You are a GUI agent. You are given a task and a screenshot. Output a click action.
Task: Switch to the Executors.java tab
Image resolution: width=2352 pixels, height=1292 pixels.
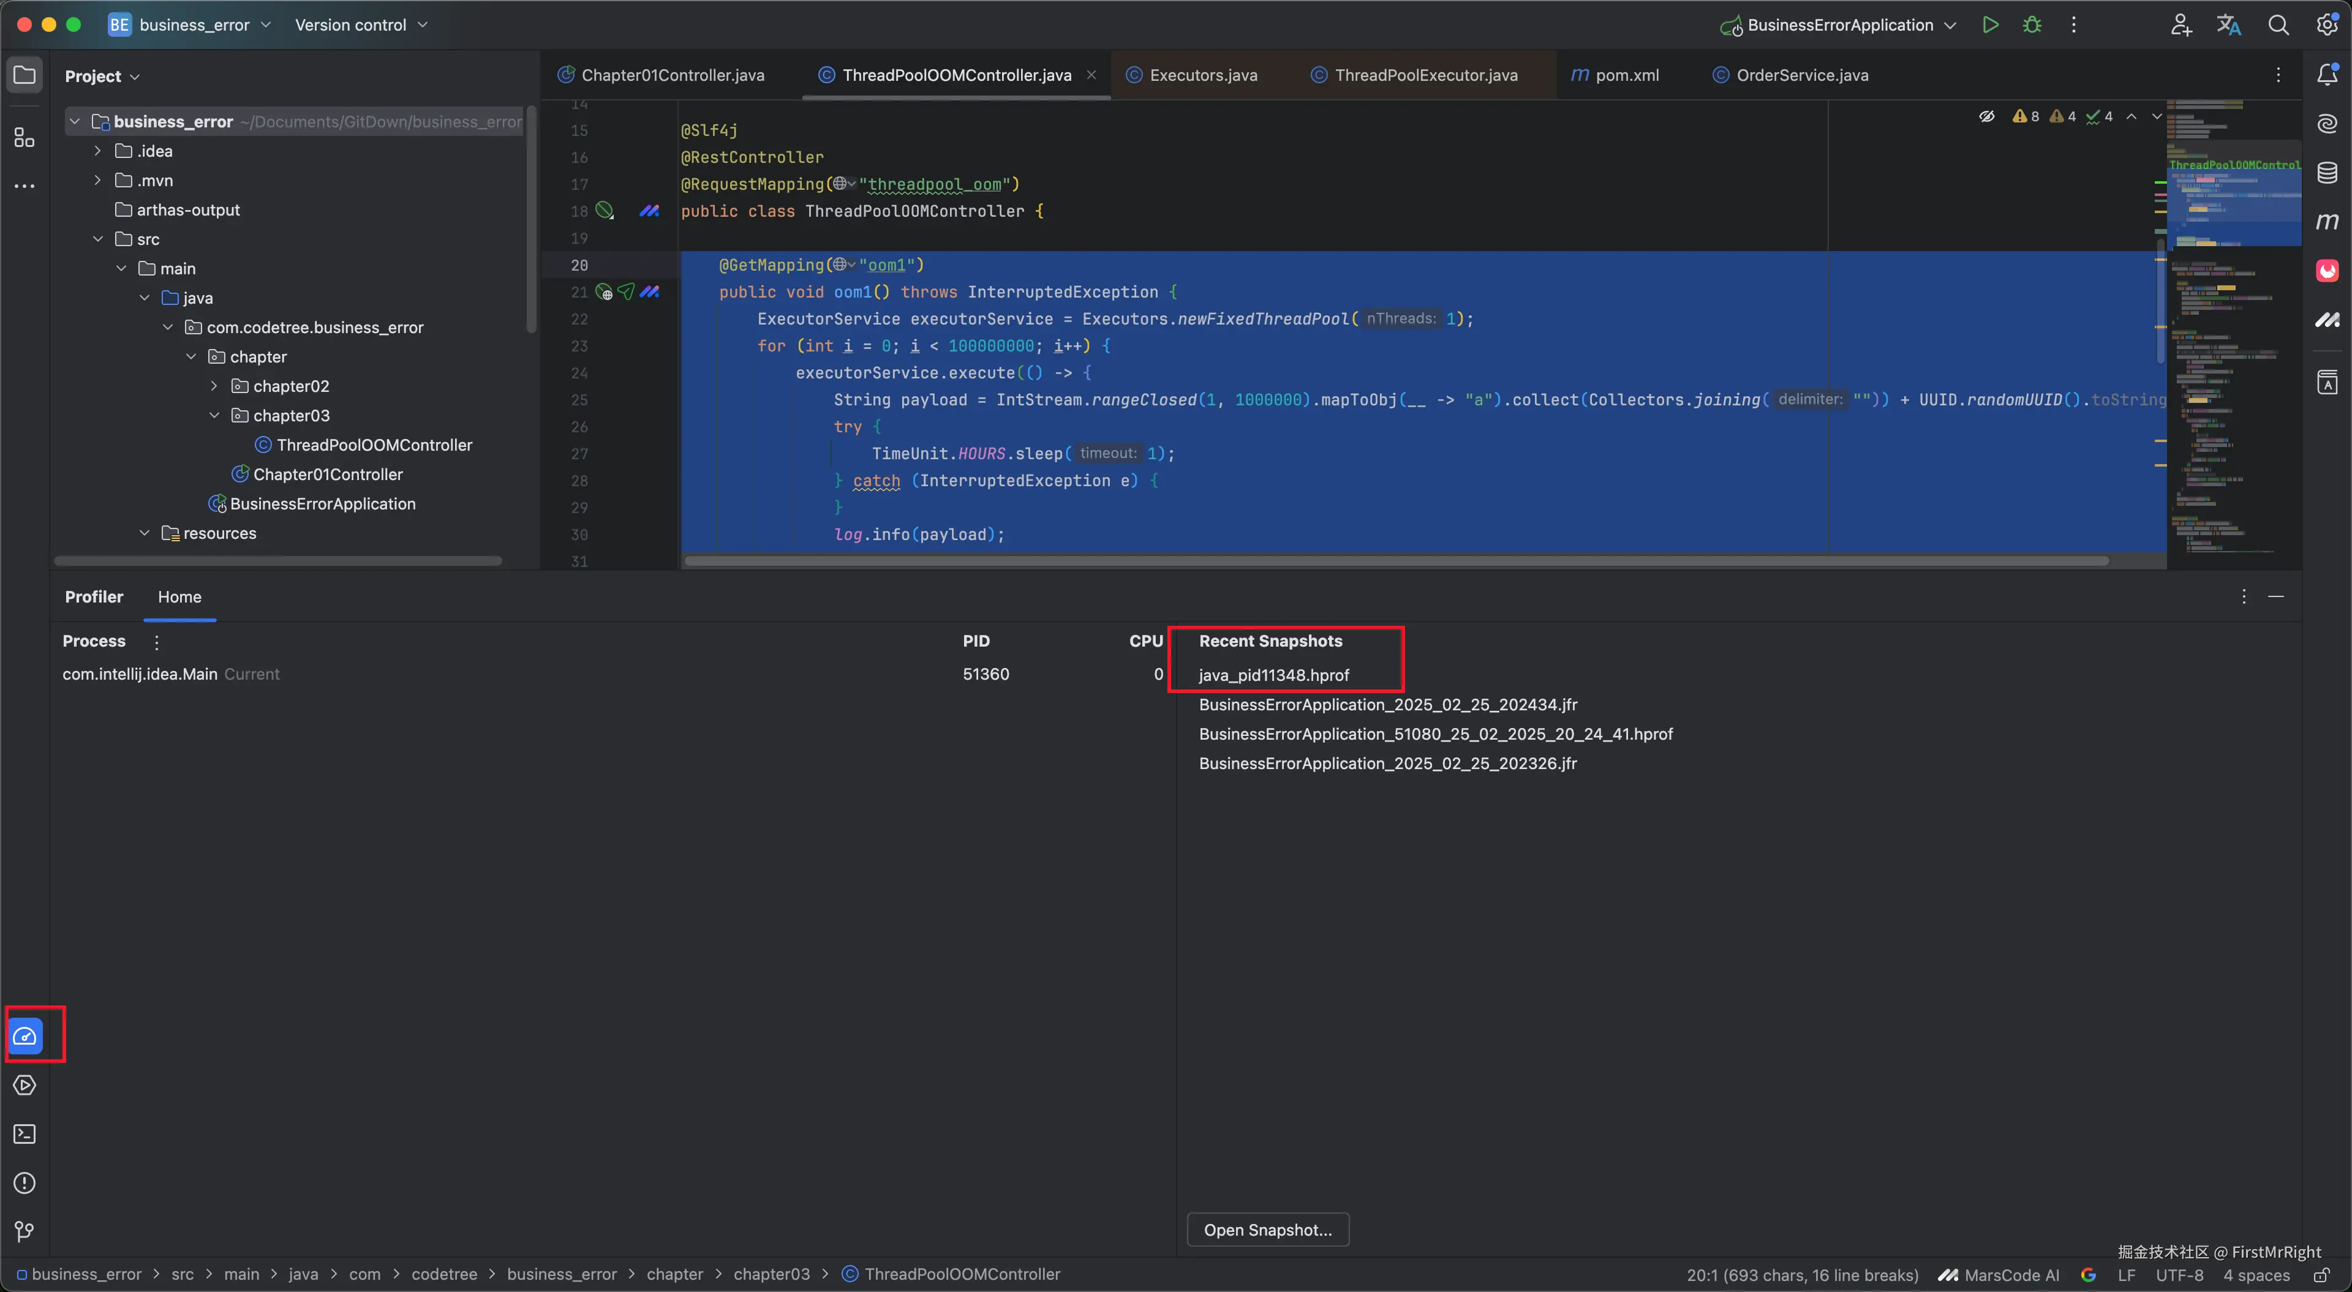click(1202, 75)
